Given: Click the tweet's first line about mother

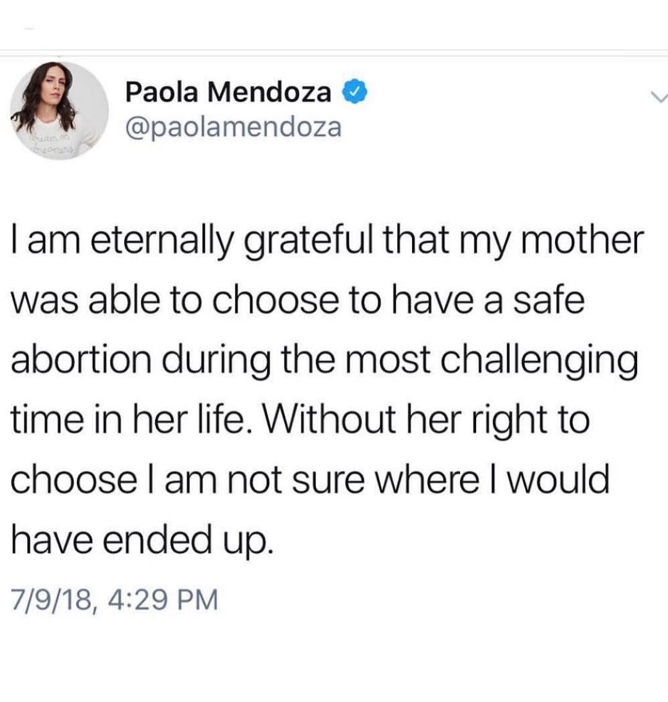Looking at the screenshot, I should 327,241.
